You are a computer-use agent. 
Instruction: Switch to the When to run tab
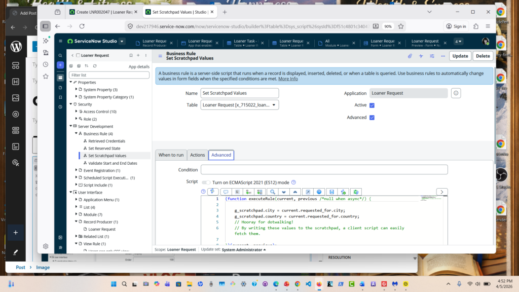[171, 155]
